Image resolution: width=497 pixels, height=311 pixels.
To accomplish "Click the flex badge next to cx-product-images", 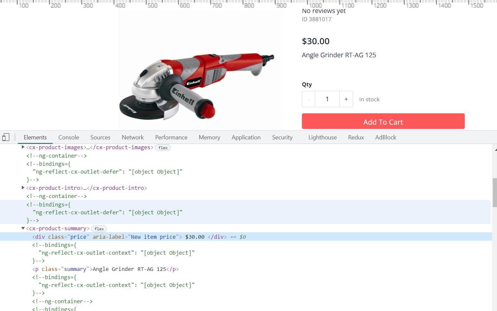I will 163,148.
